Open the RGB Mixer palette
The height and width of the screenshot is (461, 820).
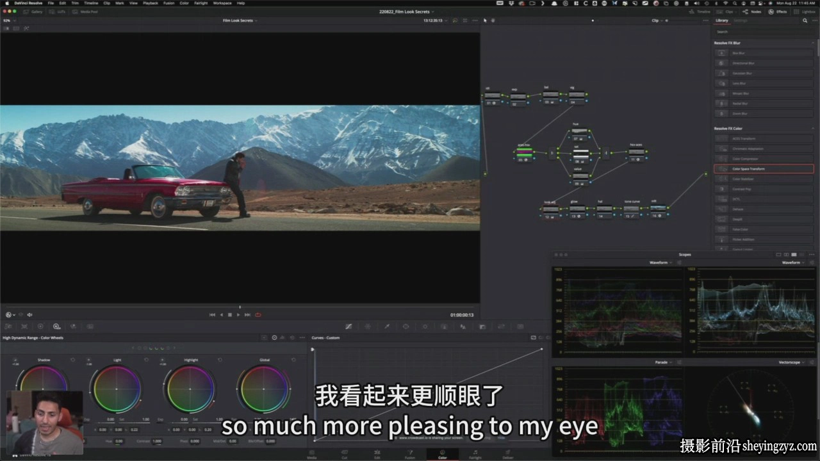coord(72,327)
